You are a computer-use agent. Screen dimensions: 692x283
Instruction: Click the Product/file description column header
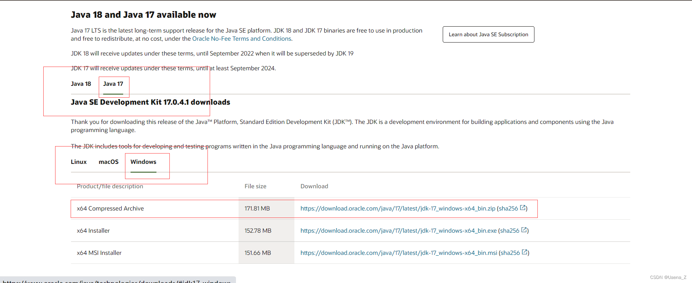[110, 186]
